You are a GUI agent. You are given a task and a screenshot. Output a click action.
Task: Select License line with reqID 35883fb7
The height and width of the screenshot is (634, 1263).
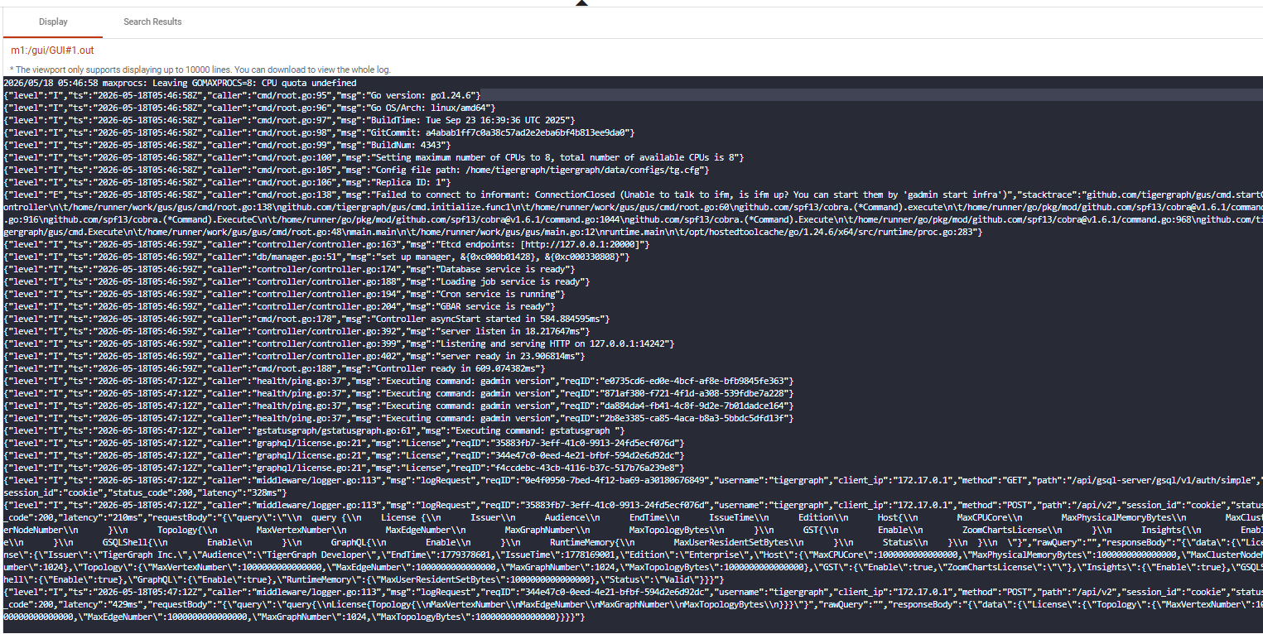click(344, 443)
